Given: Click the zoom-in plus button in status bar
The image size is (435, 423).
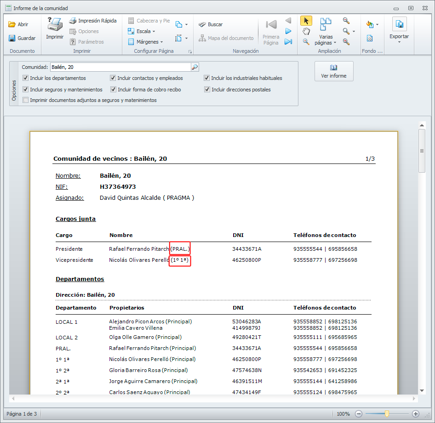Looking at the screenshot, I should click(x=416, y=414).
